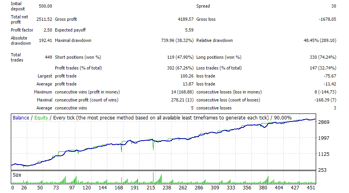Click consecutive profit value 278.21 (13)
This screenshot has height=193, width=349.
pos(182,100)
